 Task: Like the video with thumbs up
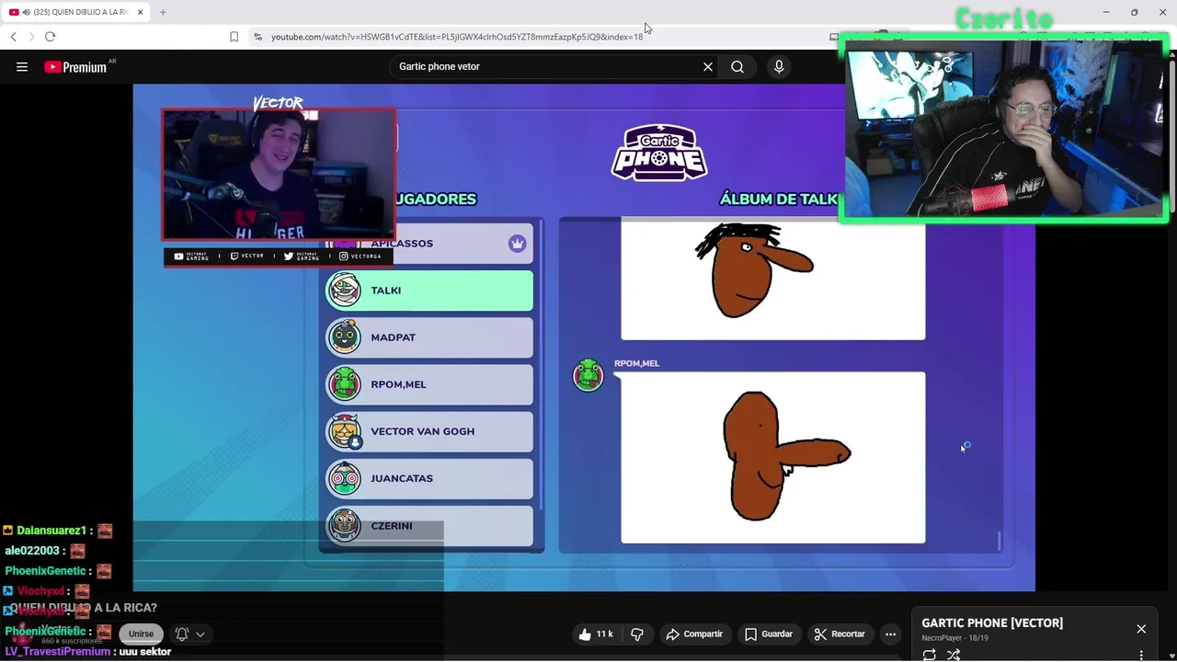coord(595,633)
